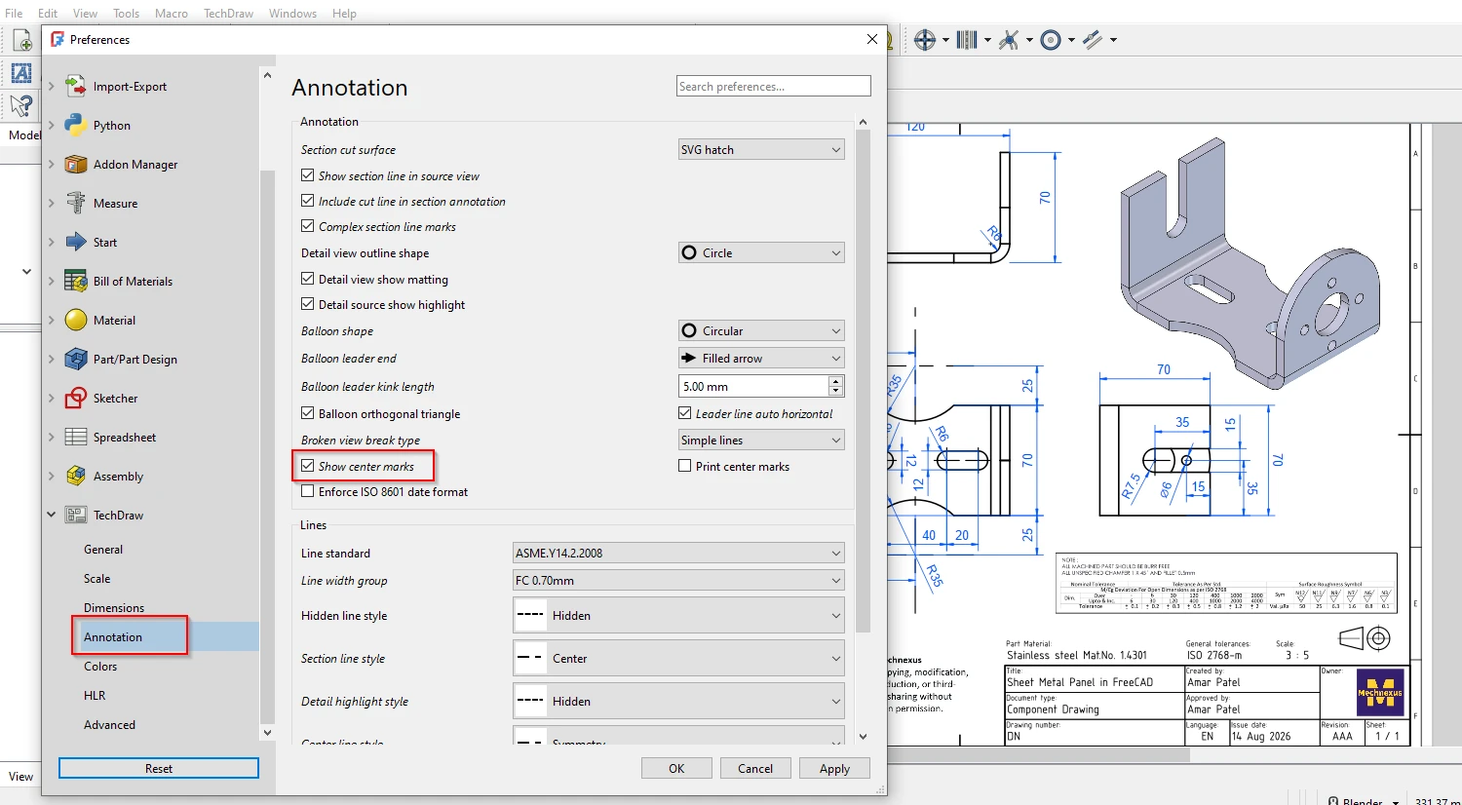
Task: Toggle Detail view show matting
Action: point(308,279)
